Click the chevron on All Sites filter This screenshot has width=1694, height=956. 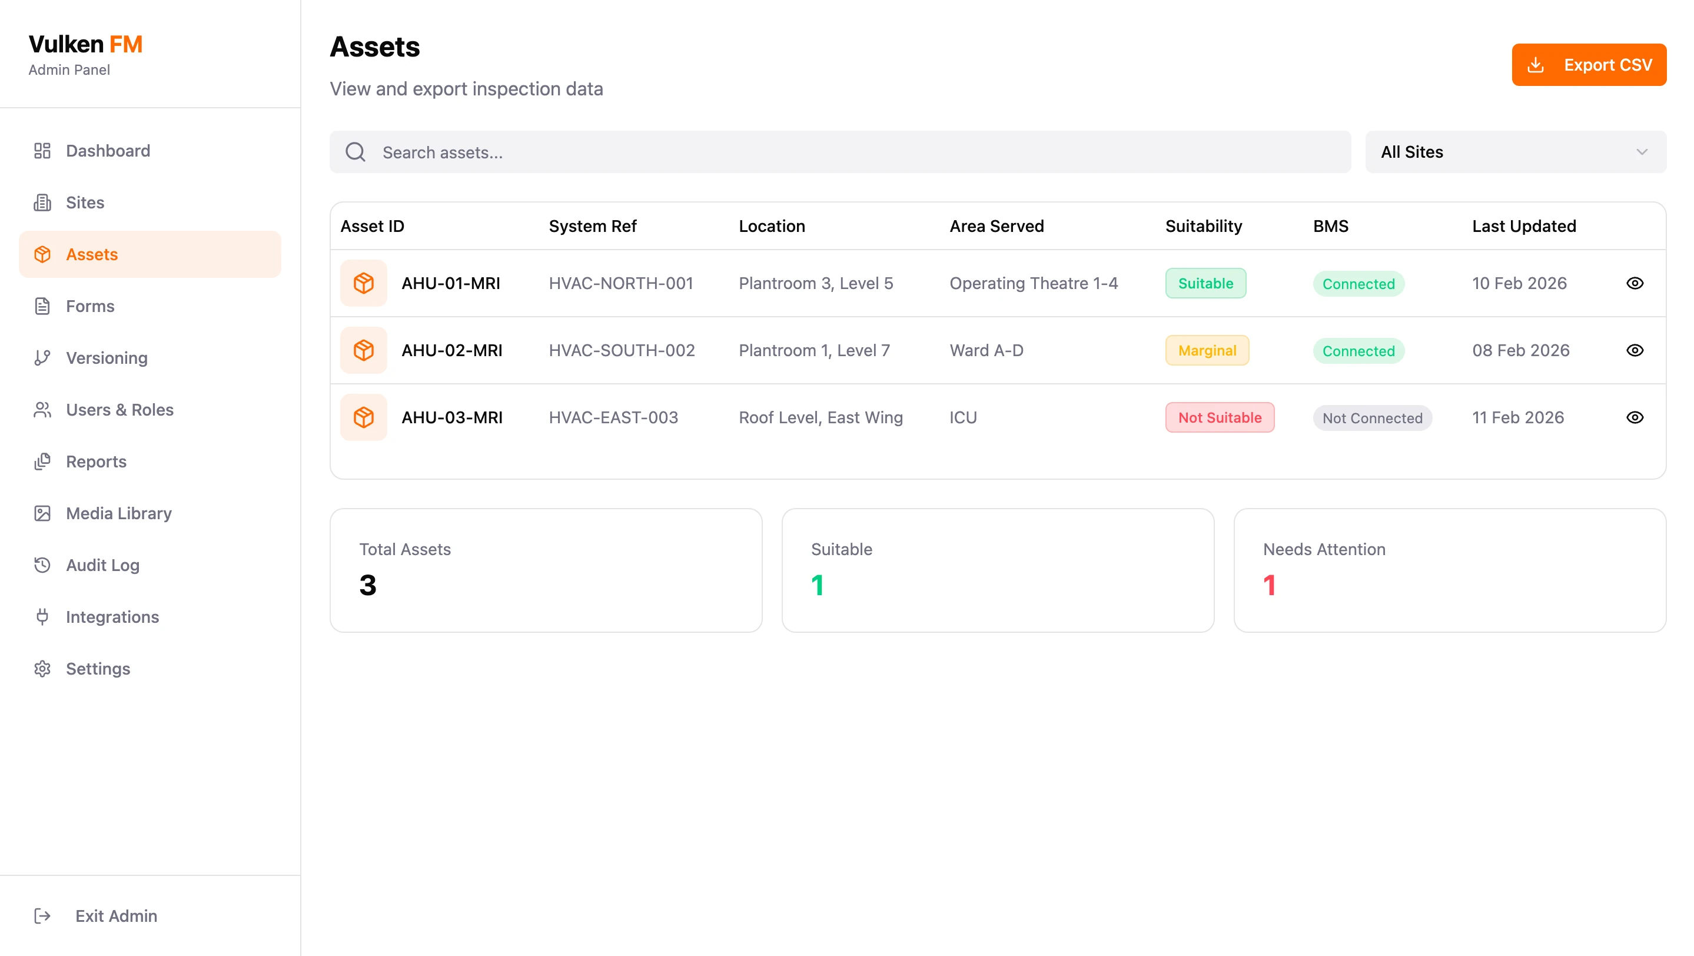click(x=1642, y=152)
